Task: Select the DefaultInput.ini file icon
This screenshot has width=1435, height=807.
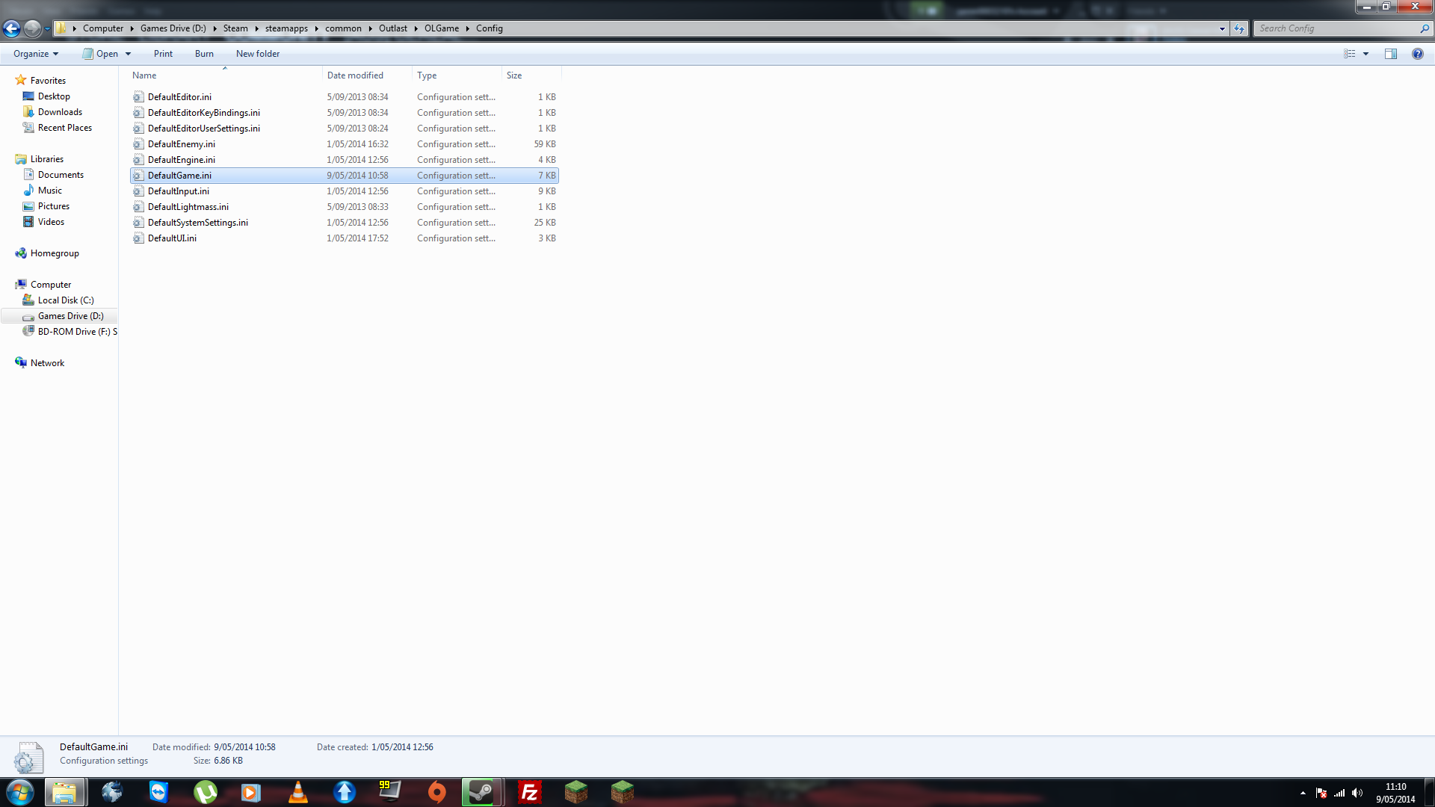Action: pyautogui.click(x=138, y=191)
